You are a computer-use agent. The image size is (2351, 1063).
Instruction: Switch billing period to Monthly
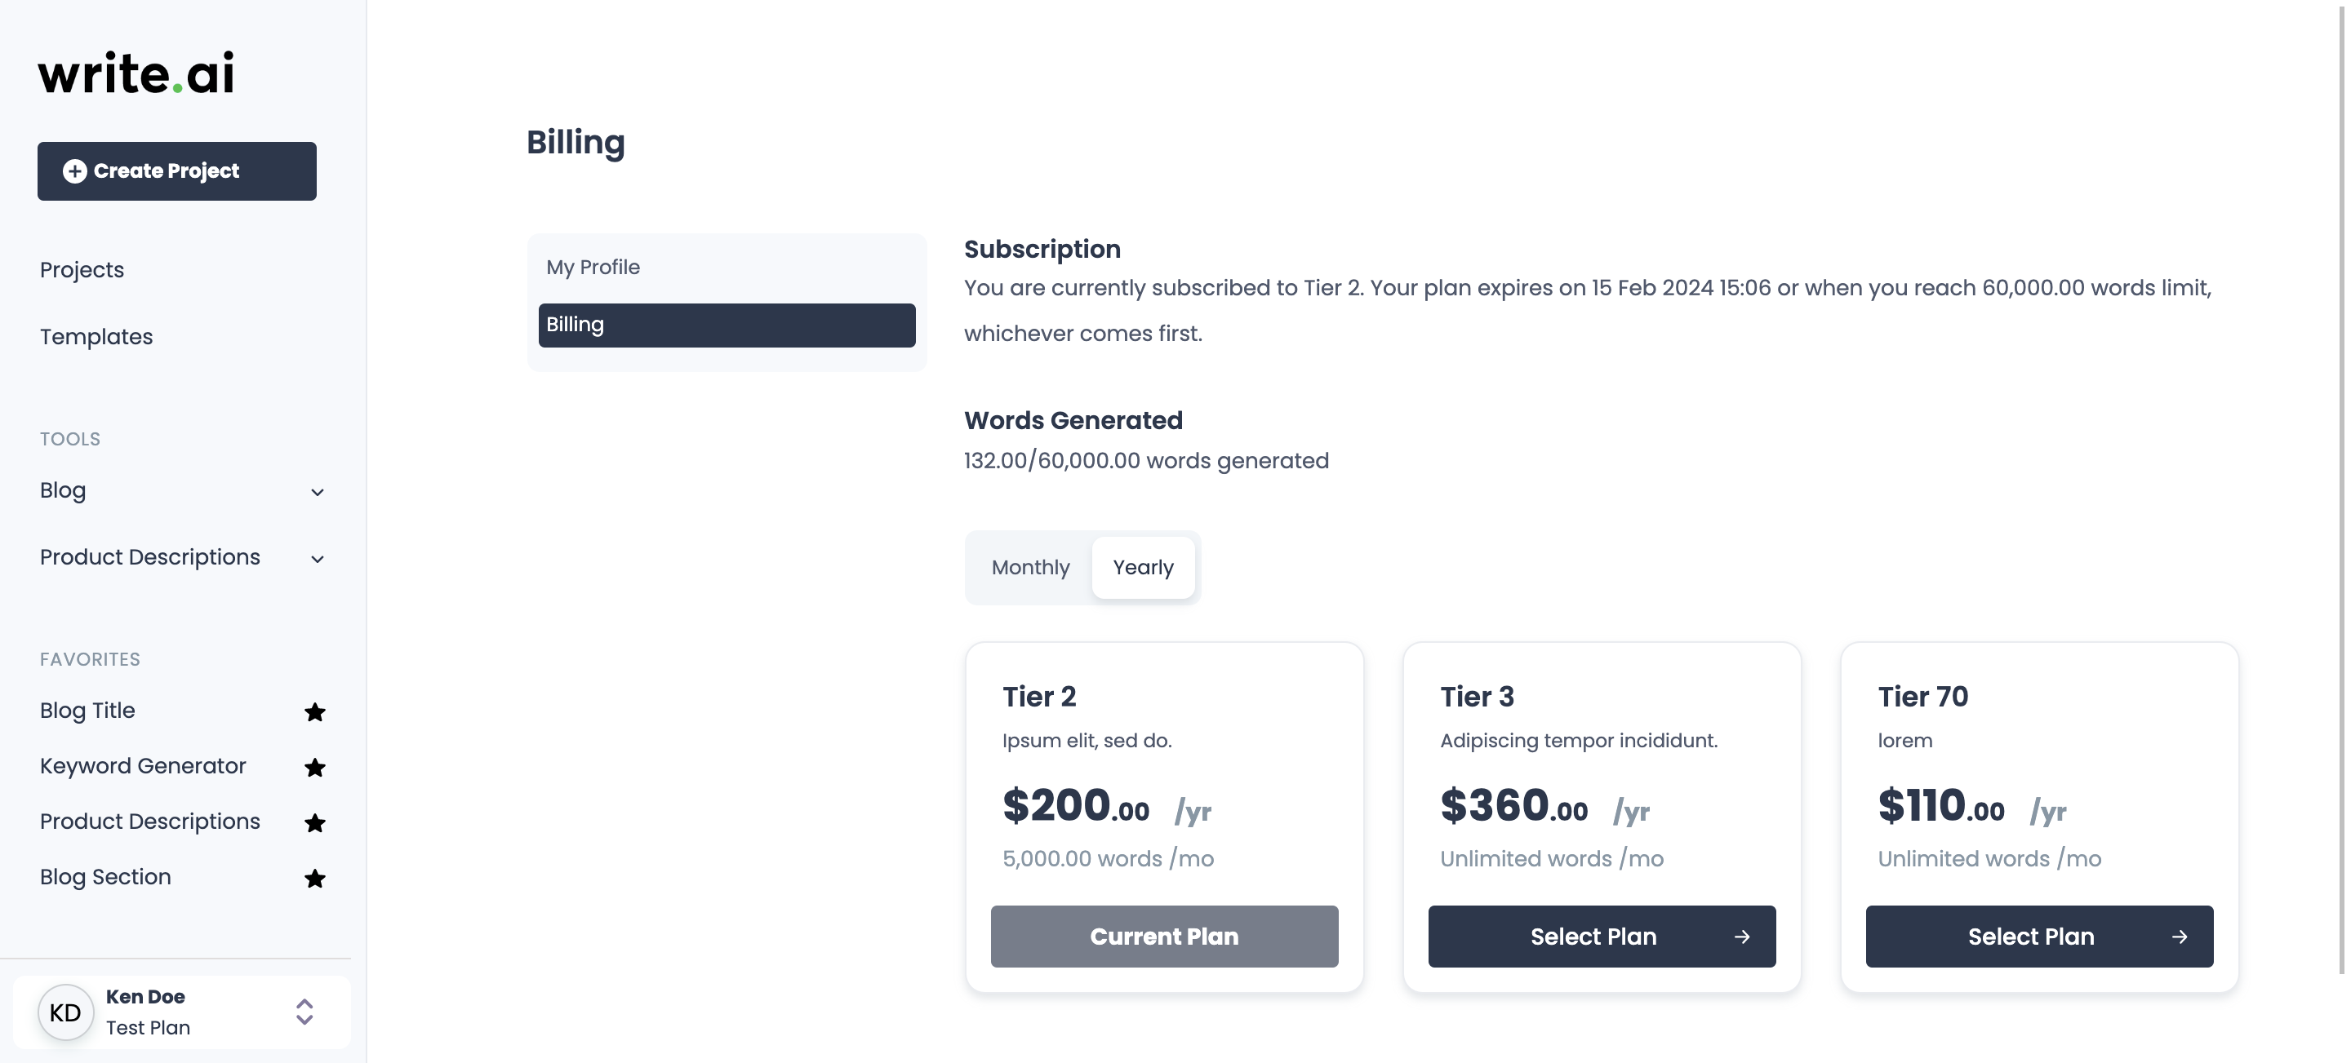(1029, 567)
